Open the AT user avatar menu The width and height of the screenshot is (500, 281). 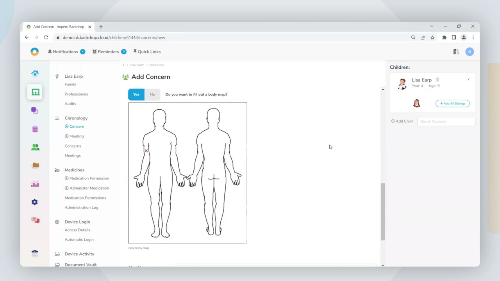click(470, 52)
